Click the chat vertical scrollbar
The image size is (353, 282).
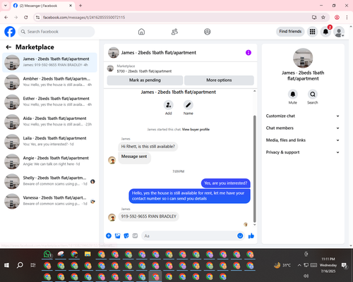254,168
